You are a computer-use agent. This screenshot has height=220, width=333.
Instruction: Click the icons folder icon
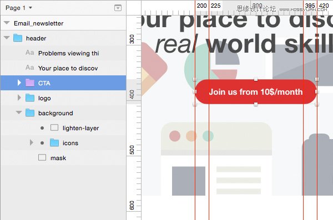click(x=54, y=142)
